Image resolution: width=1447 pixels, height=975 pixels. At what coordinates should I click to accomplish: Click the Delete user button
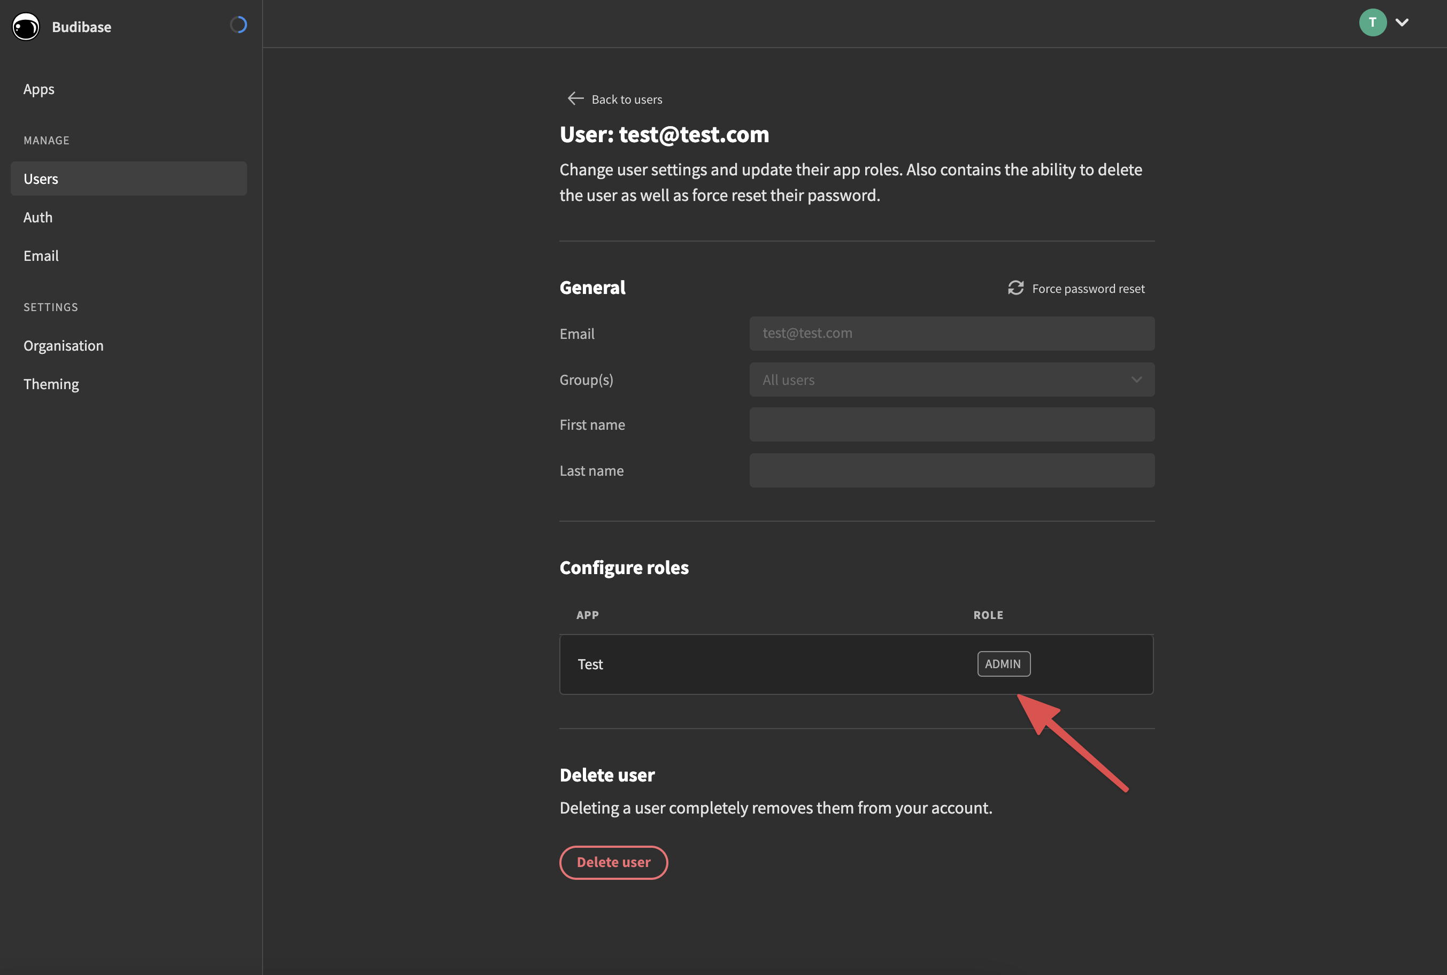[613, 862]
